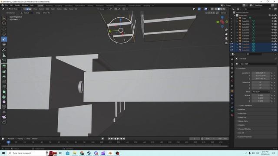The width and height of the screenshot is (278, 156).
Task: Jump to the timeline start frame button
Action: pyautogui.click(x=109, y=139)
